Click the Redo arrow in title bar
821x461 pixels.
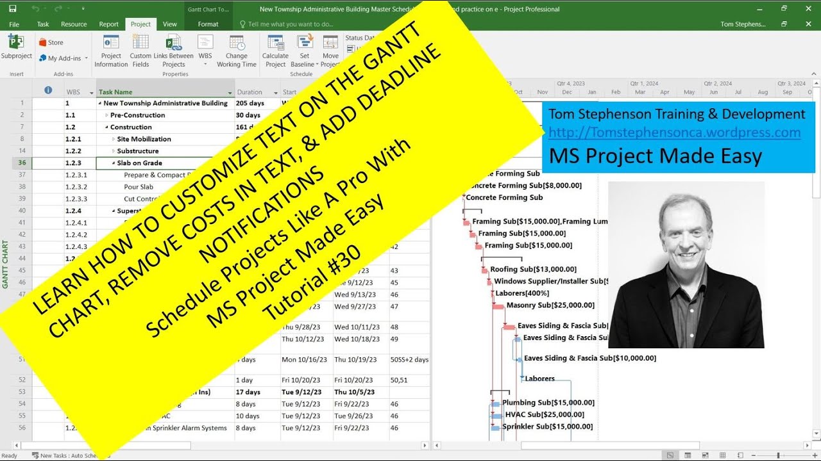(58, 9)
